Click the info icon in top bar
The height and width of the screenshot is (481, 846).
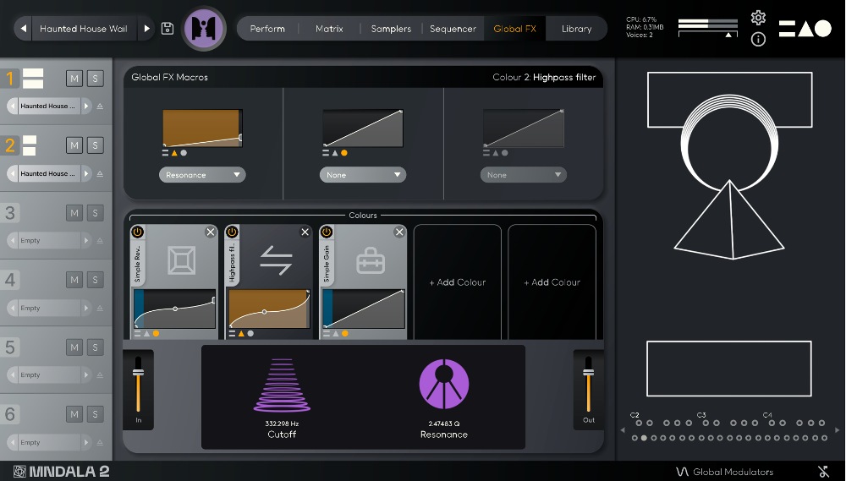tap(758, 40)
